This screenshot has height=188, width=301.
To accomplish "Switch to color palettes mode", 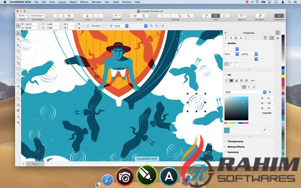I will pos(254,87).
